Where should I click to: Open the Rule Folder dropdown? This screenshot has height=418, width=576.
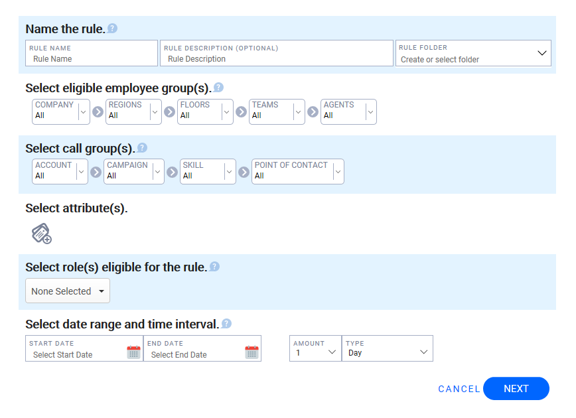(x=473, y=53)
